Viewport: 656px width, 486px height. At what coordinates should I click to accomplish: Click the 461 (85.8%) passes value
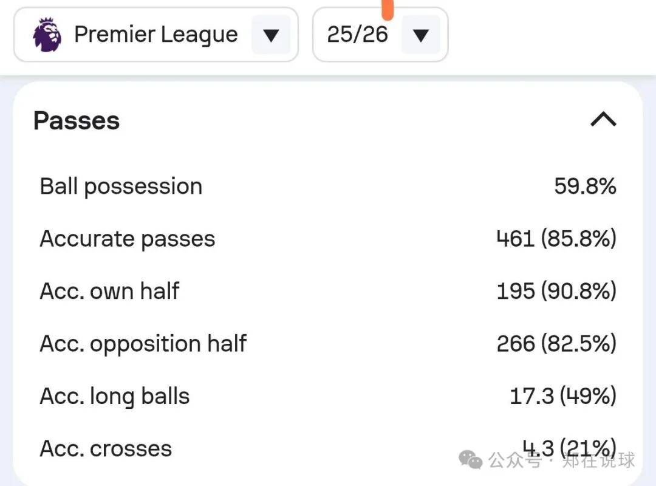(556, 239)
